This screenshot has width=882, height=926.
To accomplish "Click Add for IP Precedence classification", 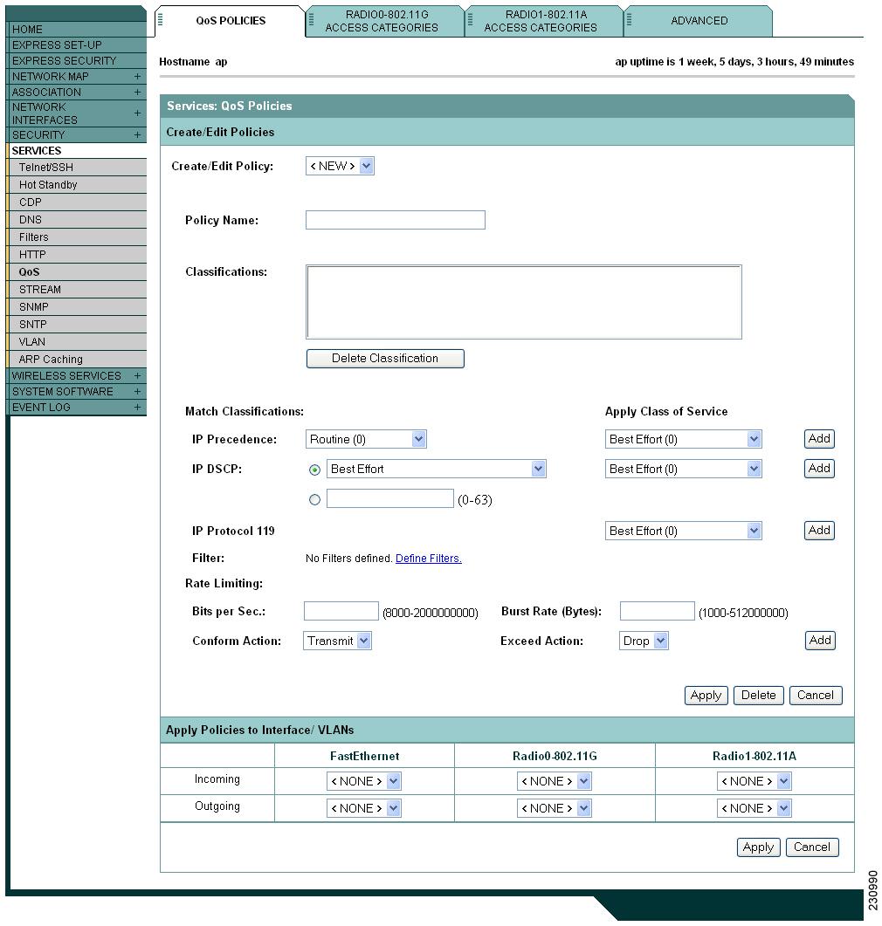I will [x=819, y=439].
